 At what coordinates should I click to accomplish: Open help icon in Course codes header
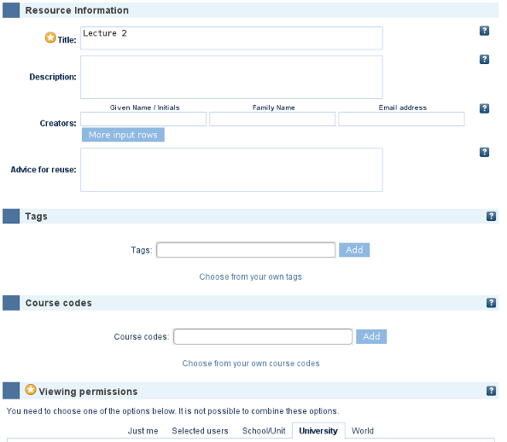pyautogui.click(x=491, y=303)
